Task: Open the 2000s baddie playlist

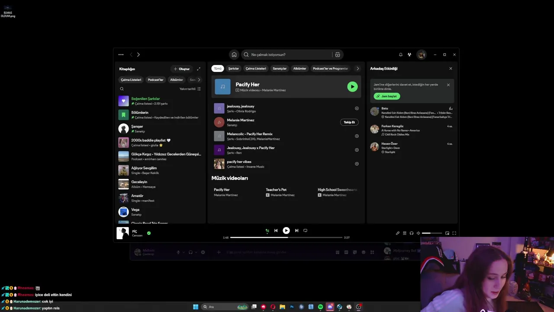Action: pyautogui.click(x=160, y=143)
